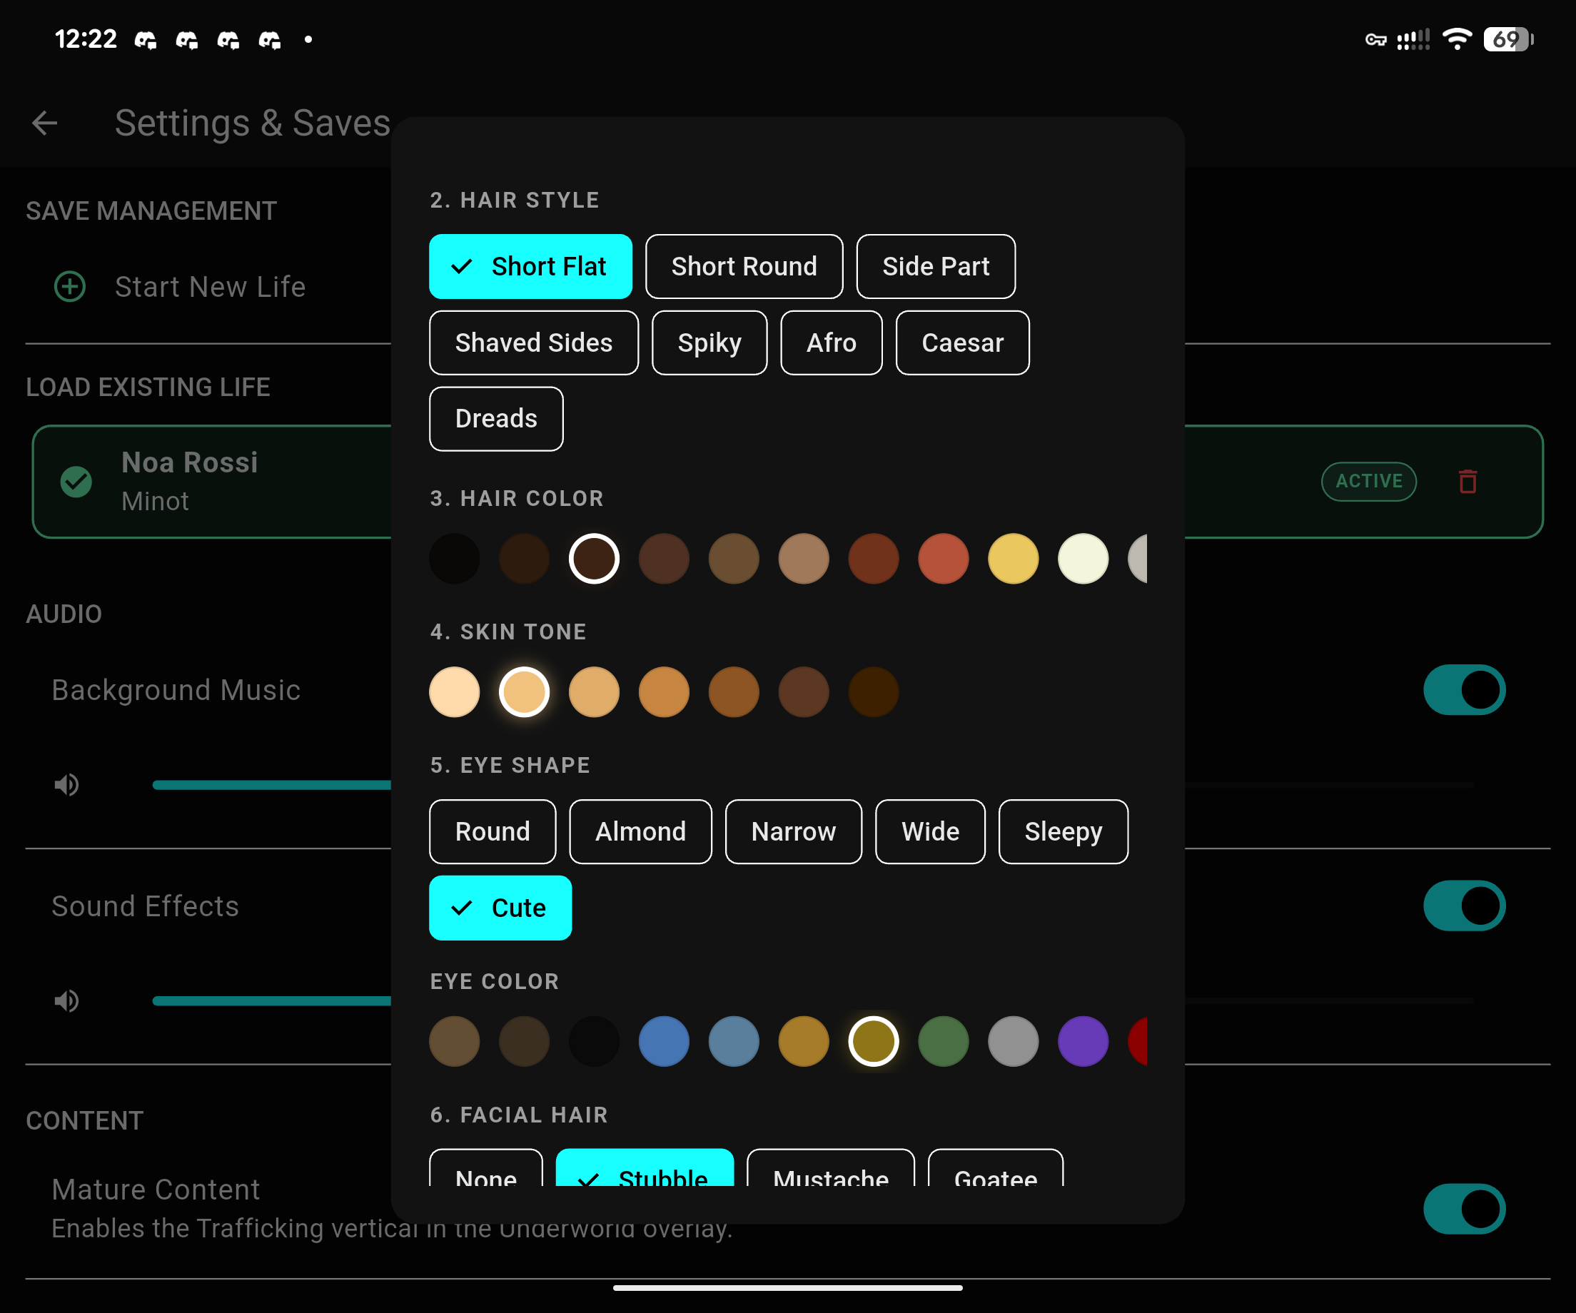
Task: Tap the back arrow icon
Action: 45,123
